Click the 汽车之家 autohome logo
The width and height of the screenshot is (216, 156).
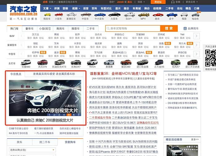point(23,13)
